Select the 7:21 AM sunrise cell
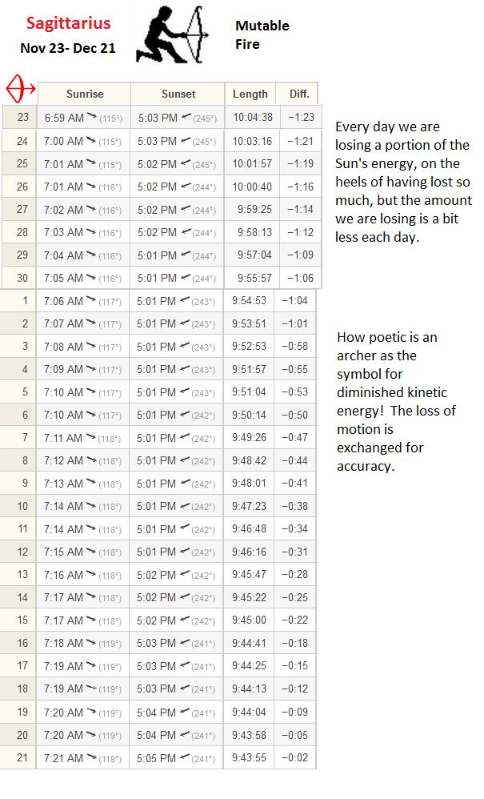Image resolution: width=484 pixels, height=799 pixels. [82, 757]
